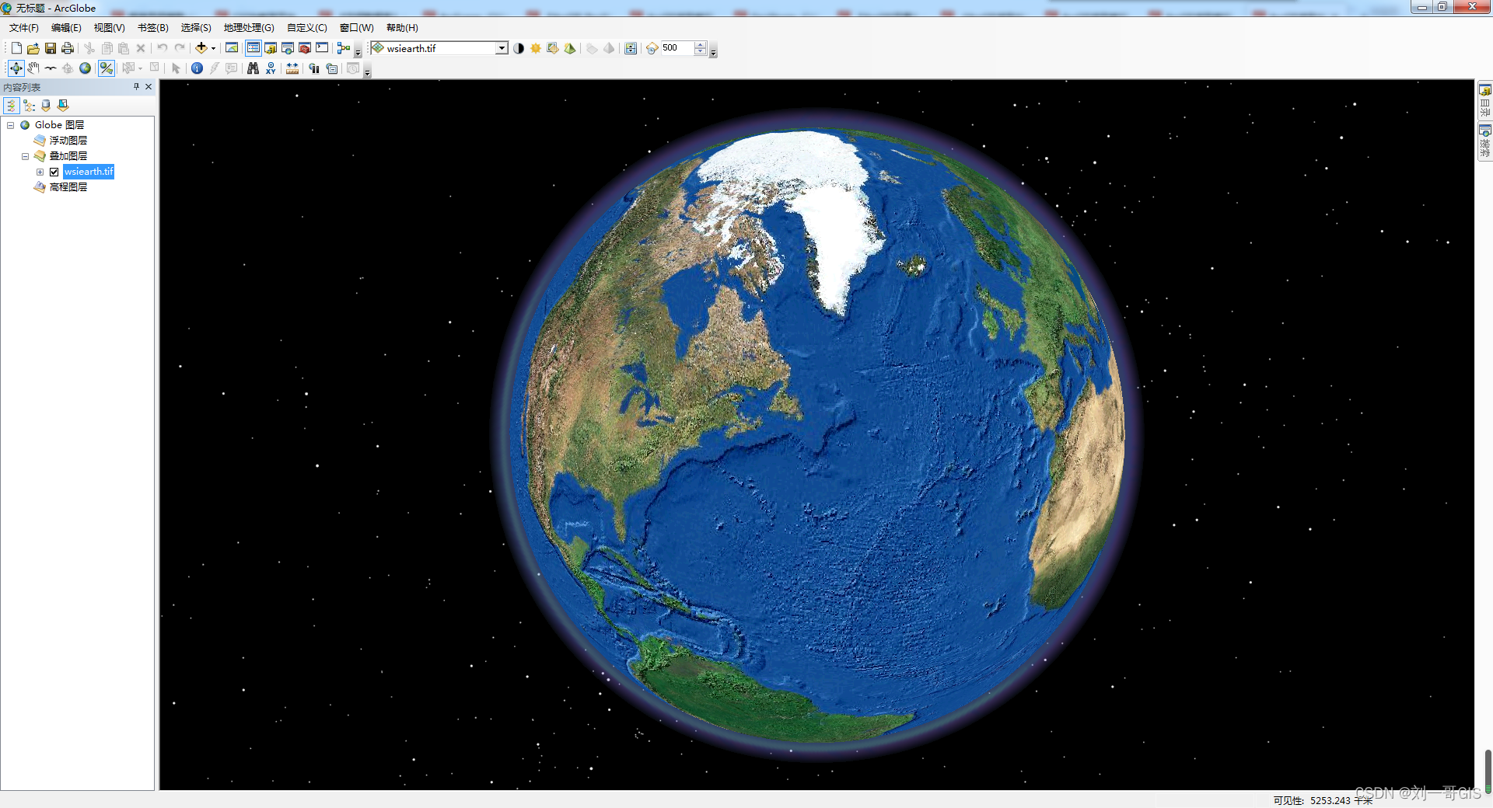Open the ArcToolbox red toolbox icon
Image resolution: width=1493 pixels, height=808 pixels.
[x=305, y=48]
